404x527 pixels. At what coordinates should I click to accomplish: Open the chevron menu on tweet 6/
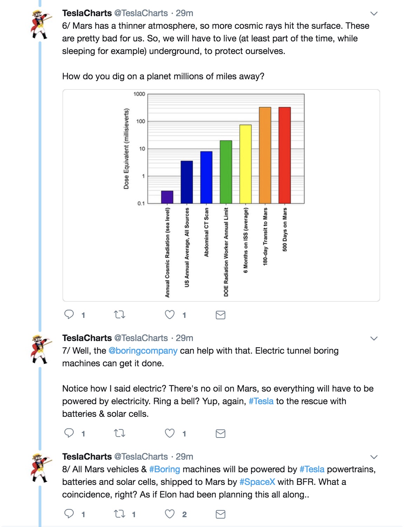374,14
